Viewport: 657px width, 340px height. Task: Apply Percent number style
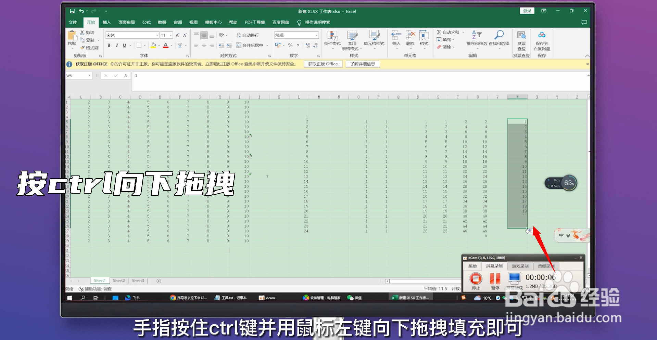tap(290, 45)
